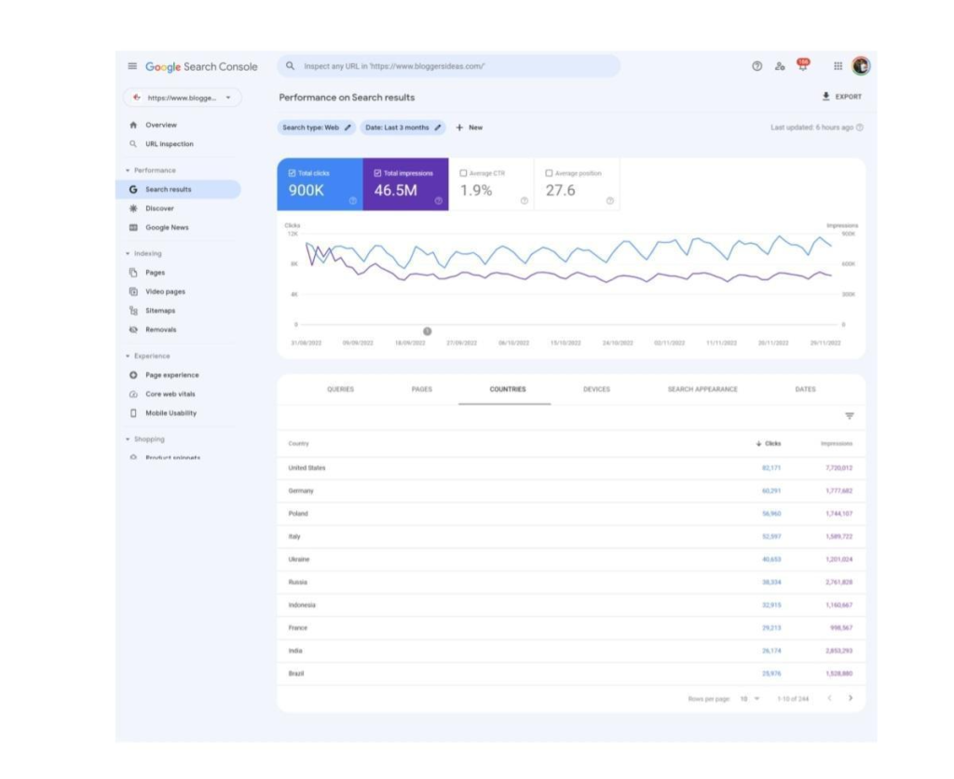Image resolution: width=954 pixels, height=779 pixels.
Task: Click the Indonesia country row
Action: [571, 605]
